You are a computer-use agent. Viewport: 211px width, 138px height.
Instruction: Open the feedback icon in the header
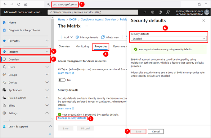[x=168, y=12]
